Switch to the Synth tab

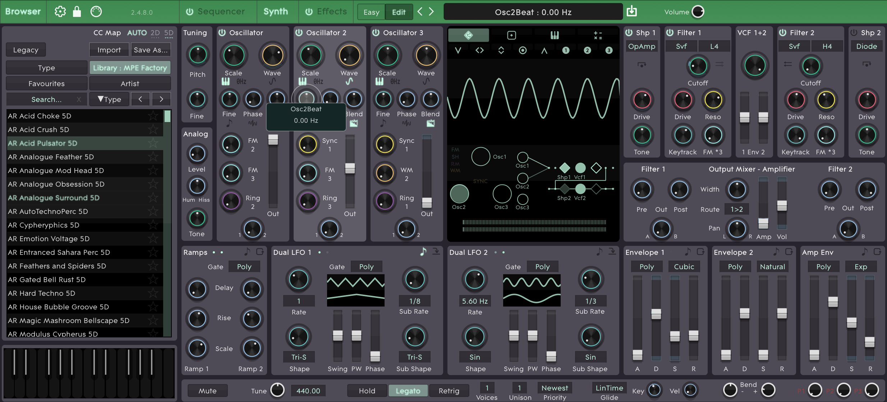point(276,11)
